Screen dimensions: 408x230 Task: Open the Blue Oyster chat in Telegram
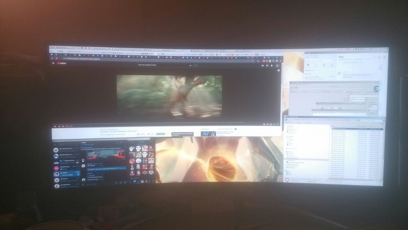[66, 156]
